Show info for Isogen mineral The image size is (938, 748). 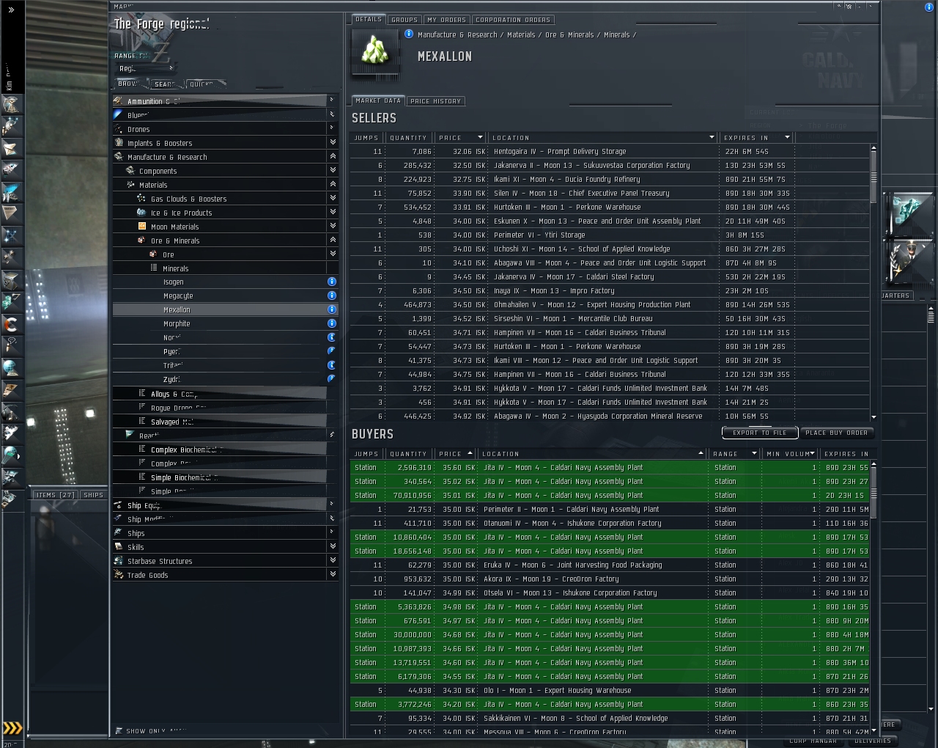pos(332,282)
